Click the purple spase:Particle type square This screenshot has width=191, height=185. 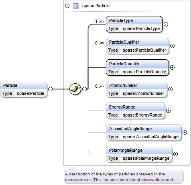(76, 6)
